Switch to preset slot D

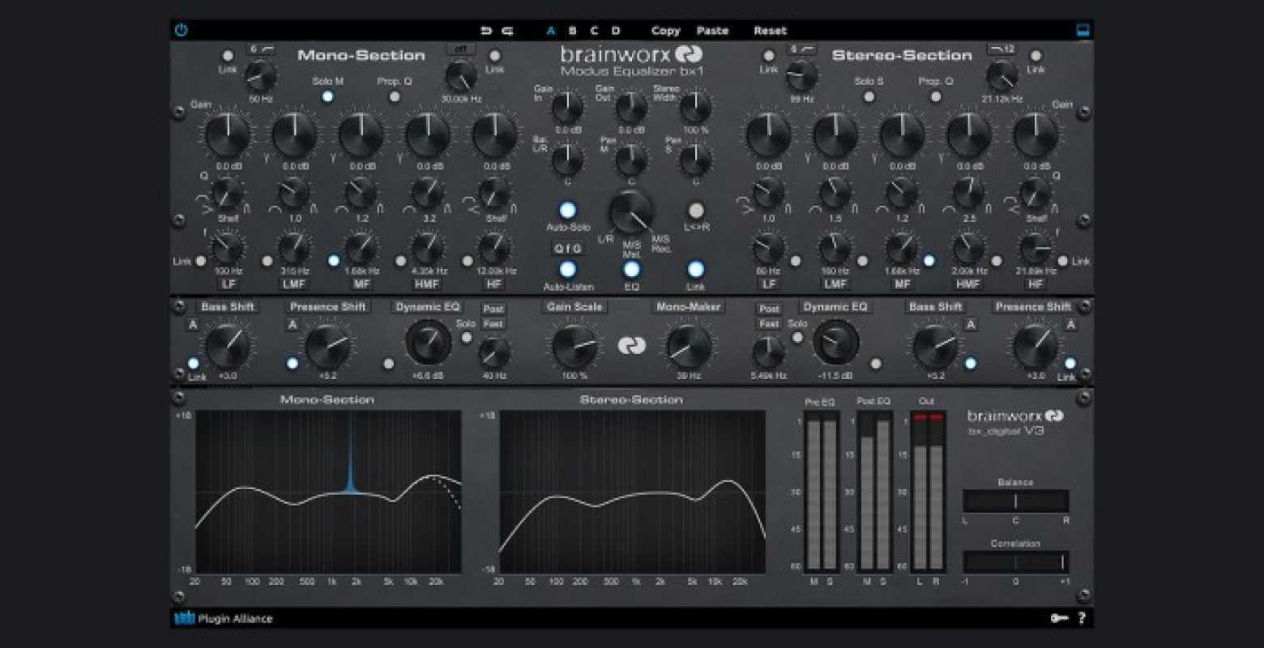(x=617, y=31)
